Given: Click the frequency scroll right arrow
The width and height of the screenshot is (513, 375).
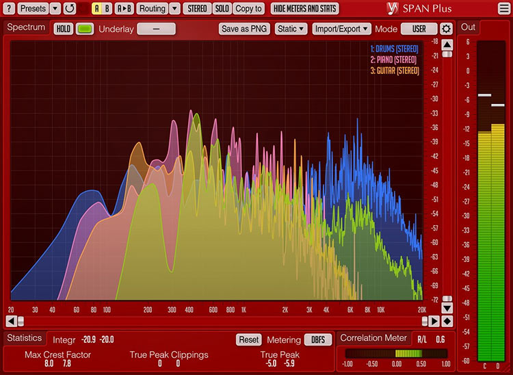Looking at the screenshot, I should [x=434, y=321].
